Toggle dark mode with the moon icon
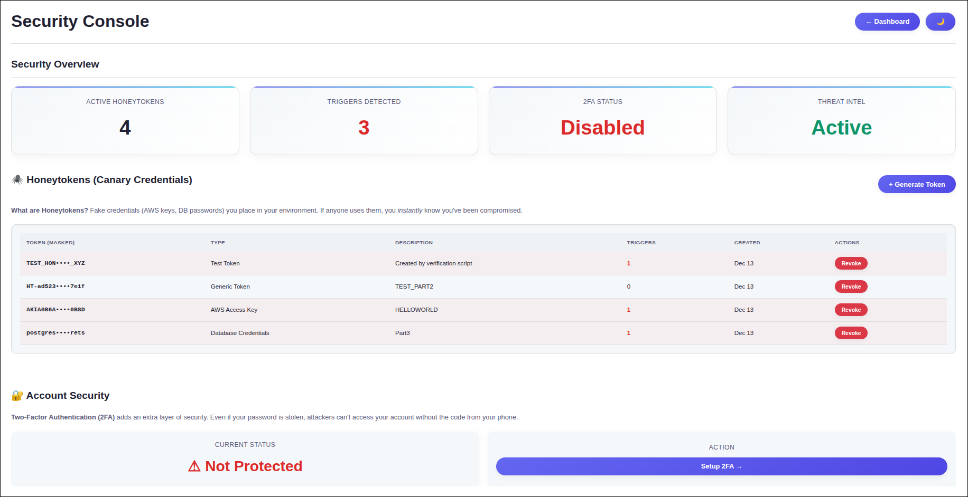 (940, 22)
